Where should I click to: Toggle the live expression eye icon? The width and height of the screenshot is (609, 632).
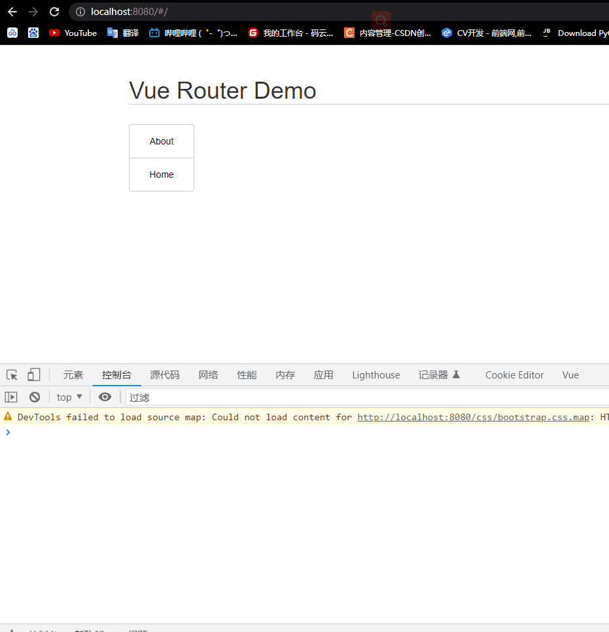point(105,397)
